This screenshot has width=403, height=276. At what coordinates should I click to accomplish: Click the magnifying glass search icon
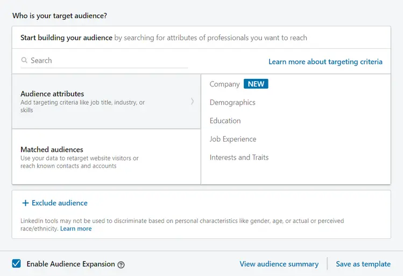pos(24,61)
